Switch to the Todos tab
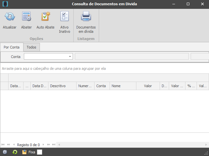 click(31, 47)
